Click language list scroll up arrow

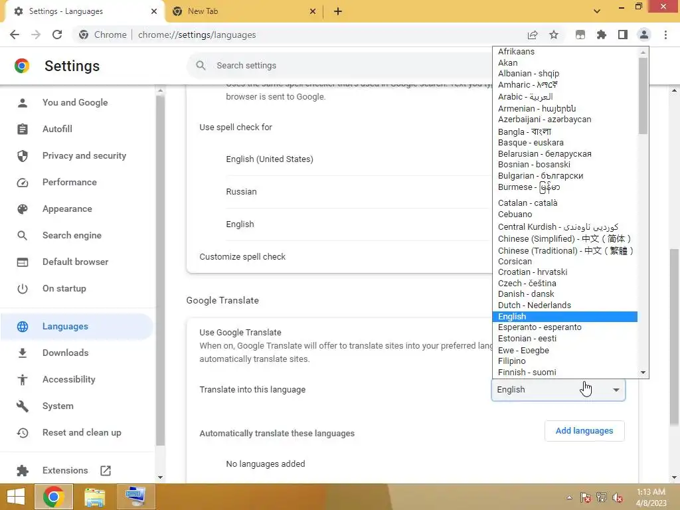coord(643,52)
